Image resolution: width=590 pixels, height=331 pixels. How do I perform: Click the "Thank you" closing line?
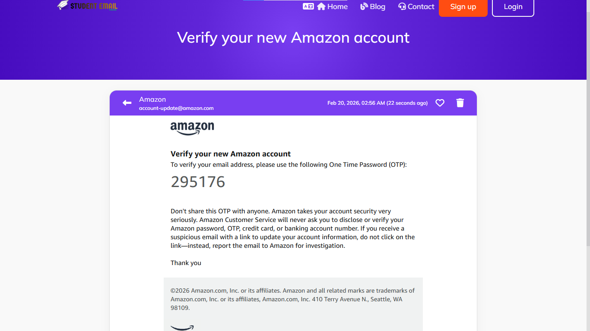click(186, 263)
